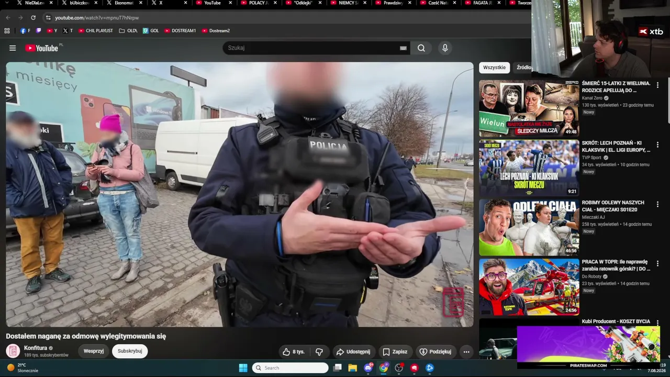Open Praca w TOPR video thumbnail
This screenshot has height=377, width=670.
[x=529, y=287]
